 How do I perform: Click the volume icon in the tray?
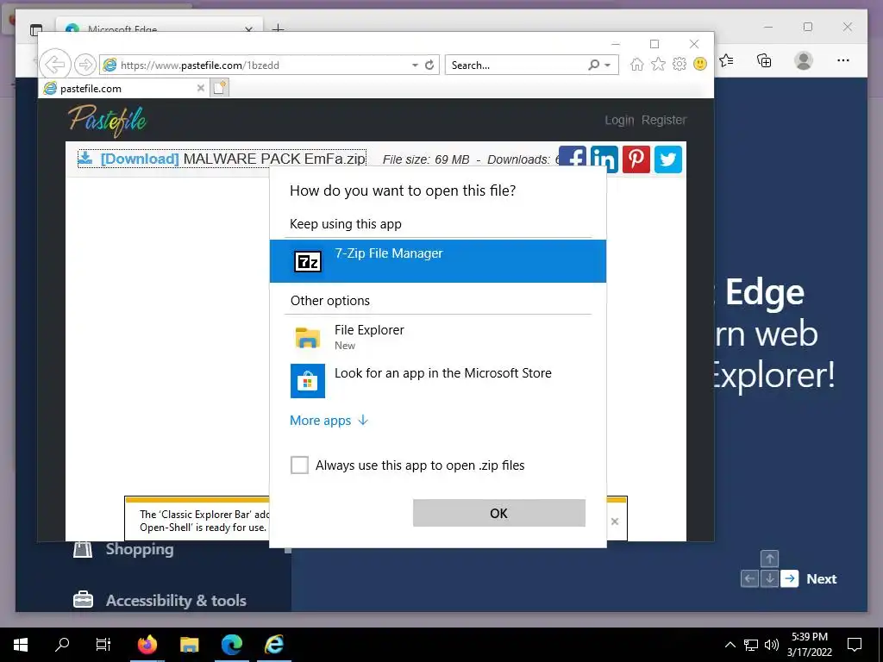772,645
